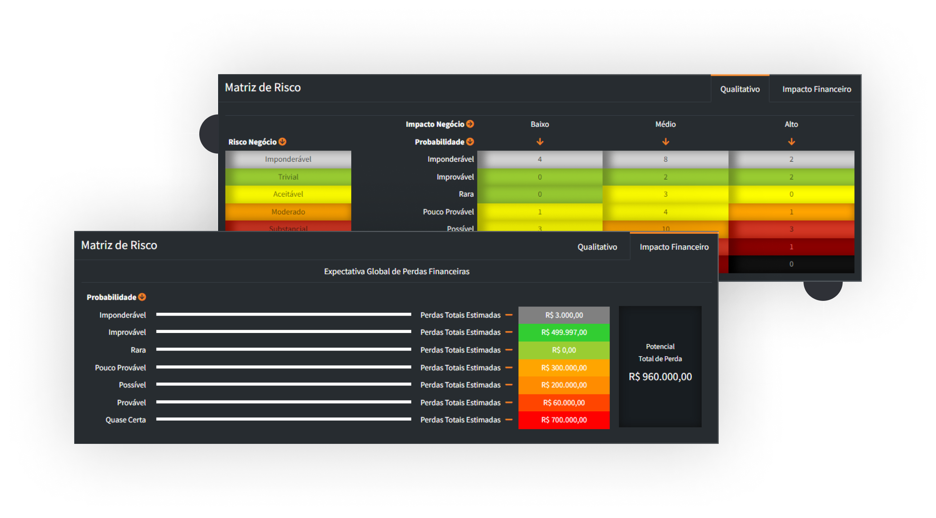
Task: Open the Impacto Financeiro tab on front panel
Action: pyautogui.click(x=674, y=246)
